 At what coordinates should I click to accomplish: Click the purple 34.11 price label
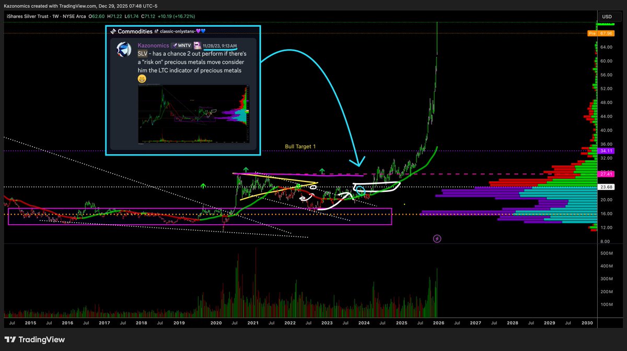pos(606,151)
